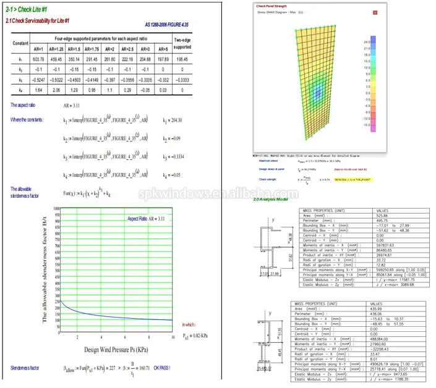Click Perimeter value 495.75 in first table
This screenshot has height=388, width=436.
coord(382,221)
